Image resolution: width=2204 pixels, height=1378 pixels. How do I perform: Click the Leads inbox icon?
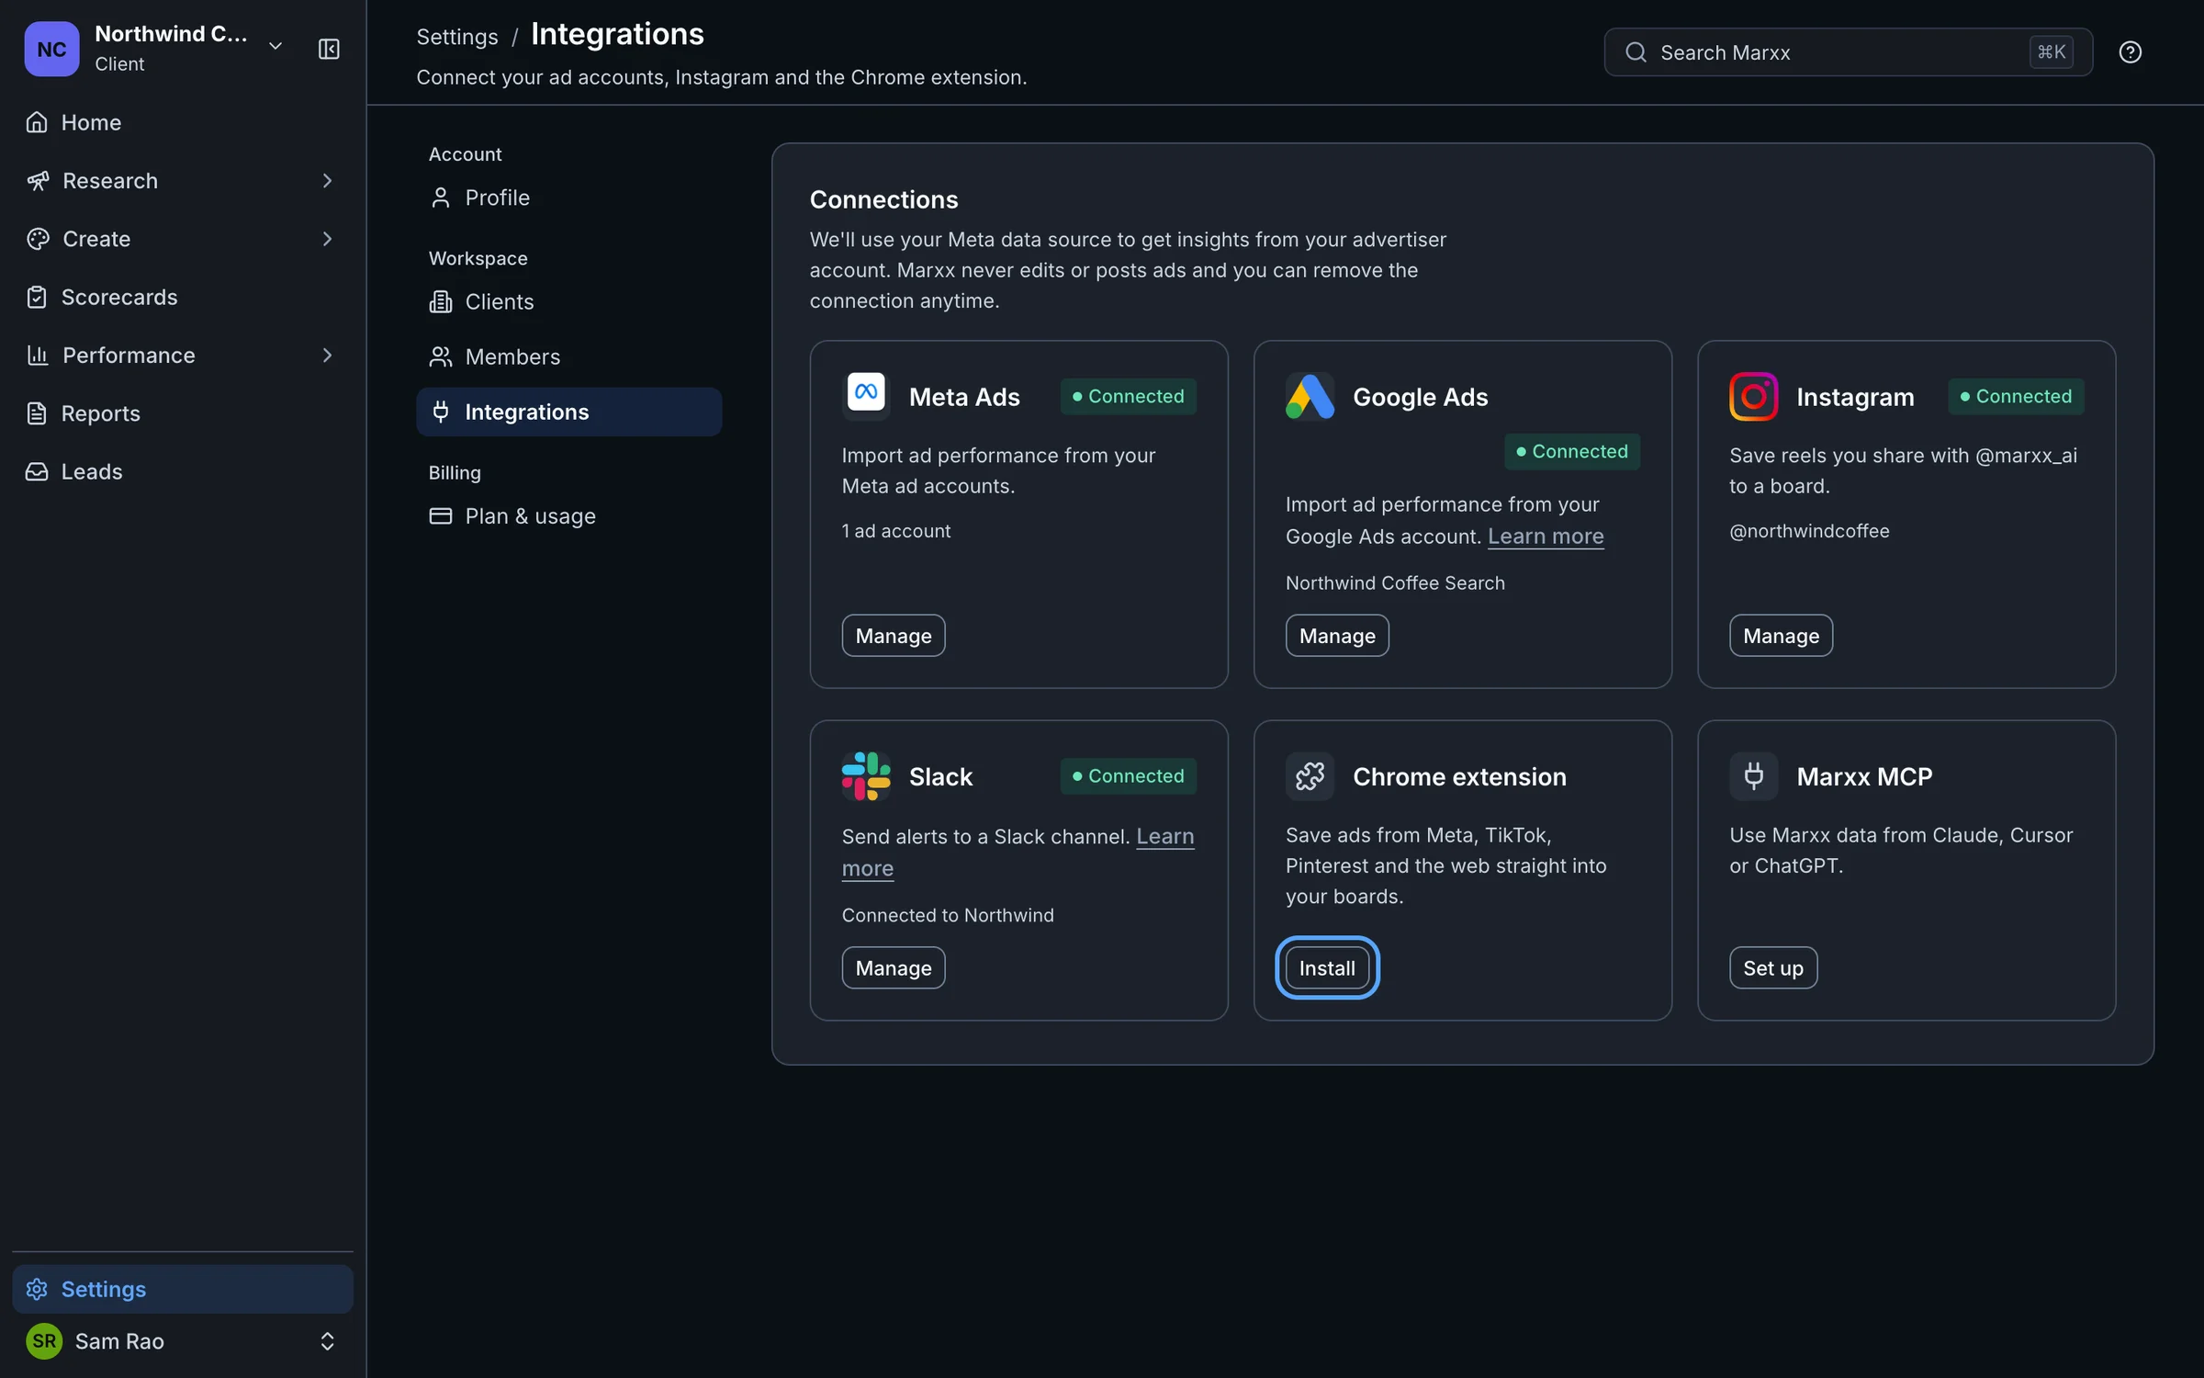[x=37, y=471]
